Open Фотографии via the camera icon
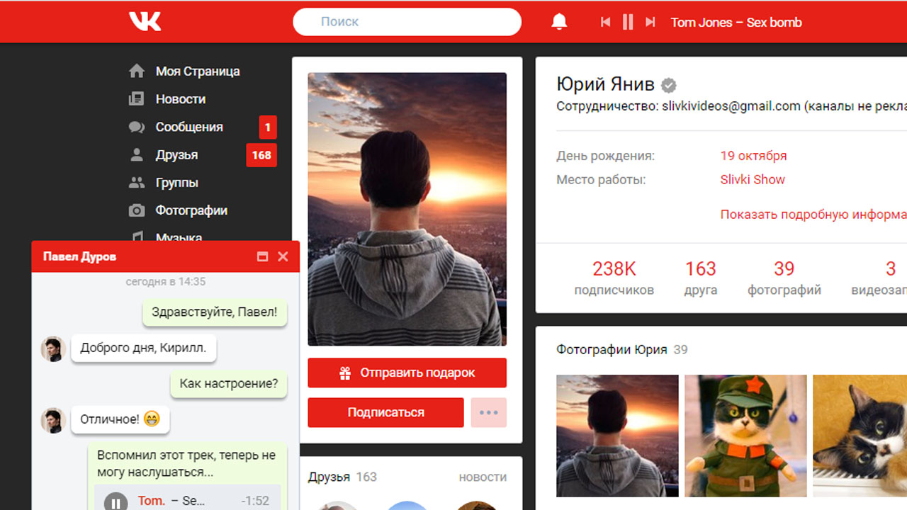Screen dimensions: 907x510 [x=135, y=210]
